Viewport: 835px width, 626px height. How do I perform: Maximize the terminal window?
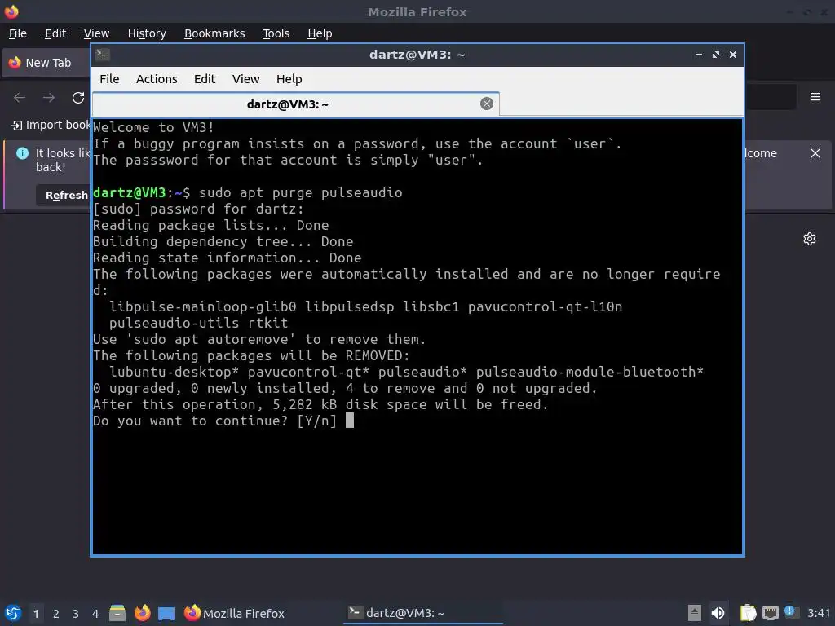tap(716, 55)
